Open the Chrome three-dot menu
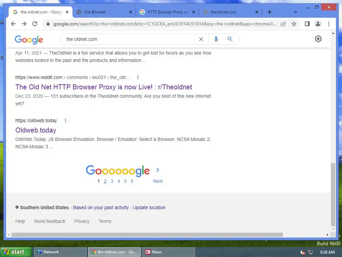This screenshot has width=342, height=257. pyautogui.click(x=329, y=24)
